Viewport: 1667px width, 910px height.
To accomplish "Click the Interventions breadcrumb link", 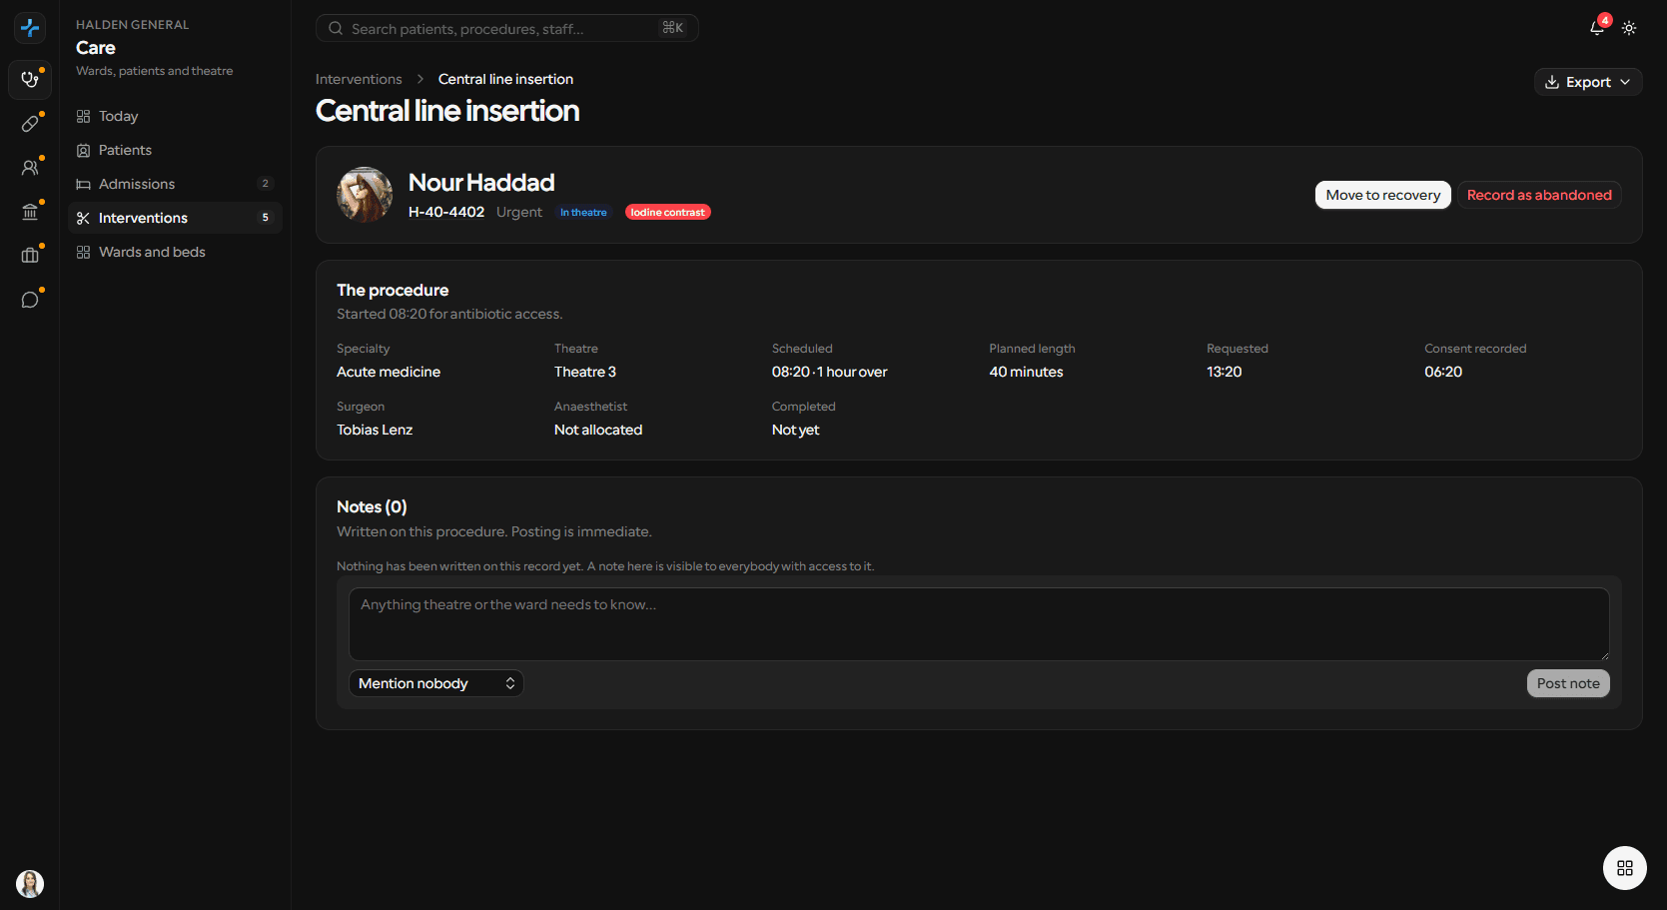I will pyautogui.click(x=359, y=79).
